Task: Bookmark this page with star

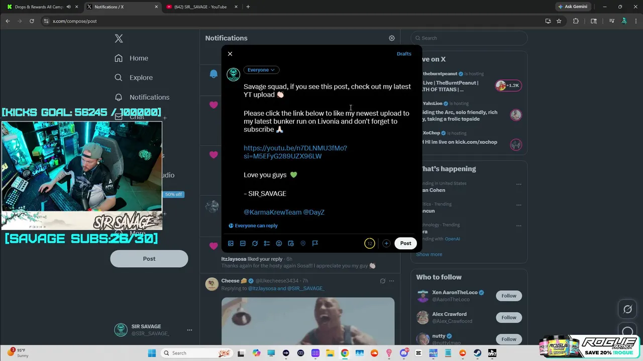Action: (559, 21)
